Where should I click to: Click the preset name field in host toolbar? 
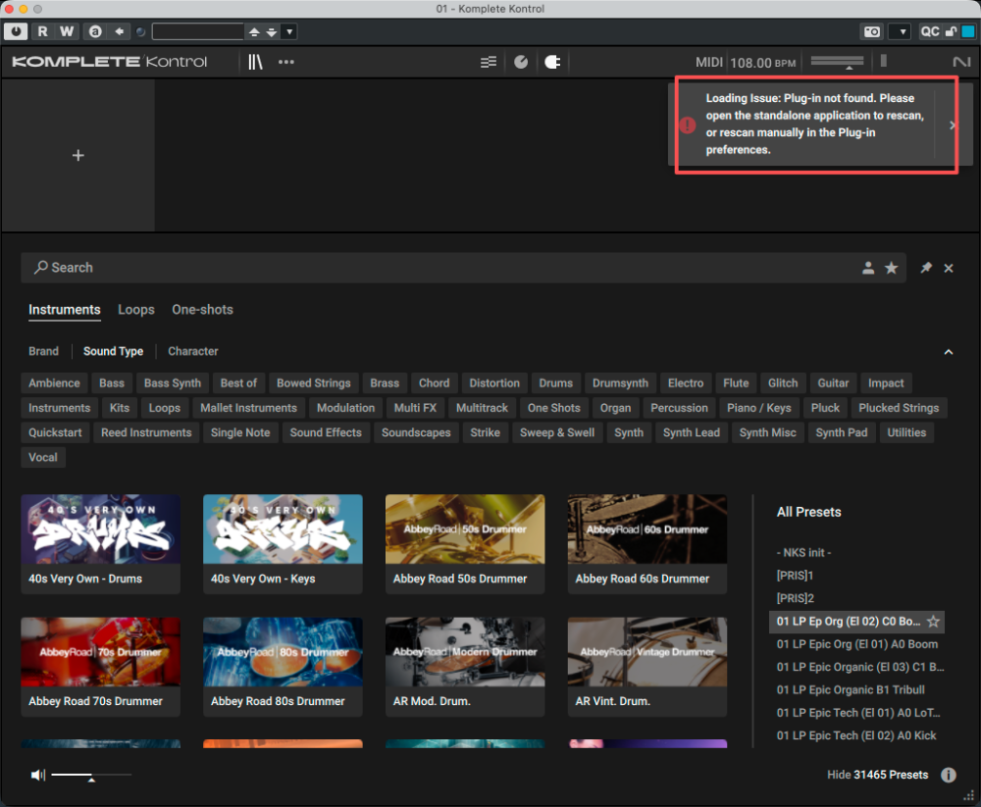coord(198,31)
